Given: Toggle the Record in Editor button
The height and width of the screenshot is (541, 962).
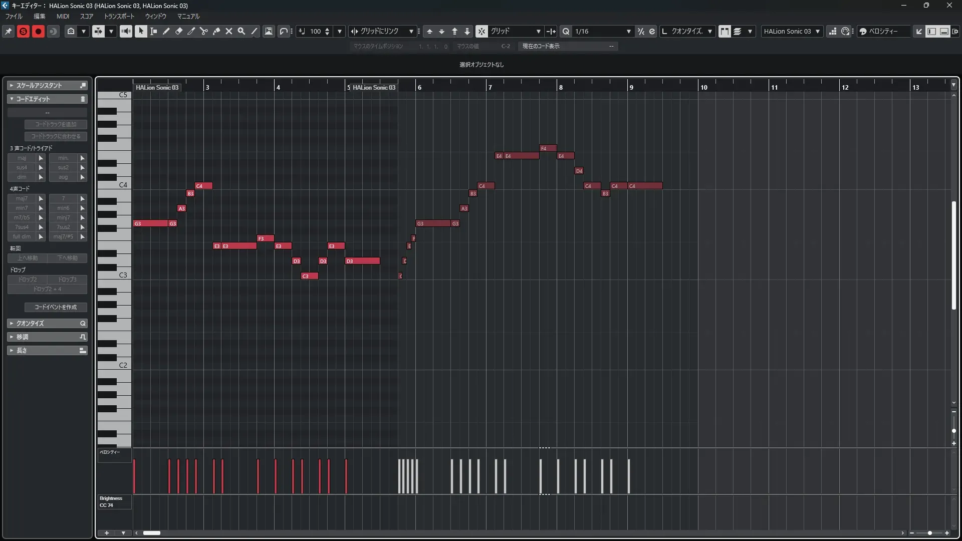Looking at the screenshot, I should 38,31.
